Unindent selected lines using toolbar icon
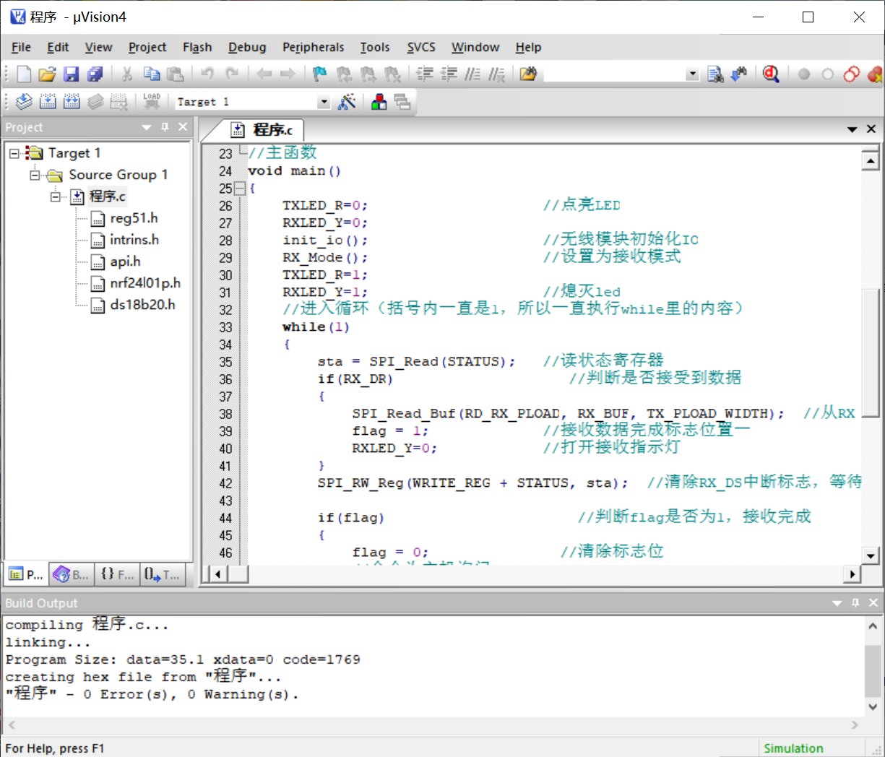The height and width of the screenshot is (757, 885). pyautogui.click(x=449, y=74)
